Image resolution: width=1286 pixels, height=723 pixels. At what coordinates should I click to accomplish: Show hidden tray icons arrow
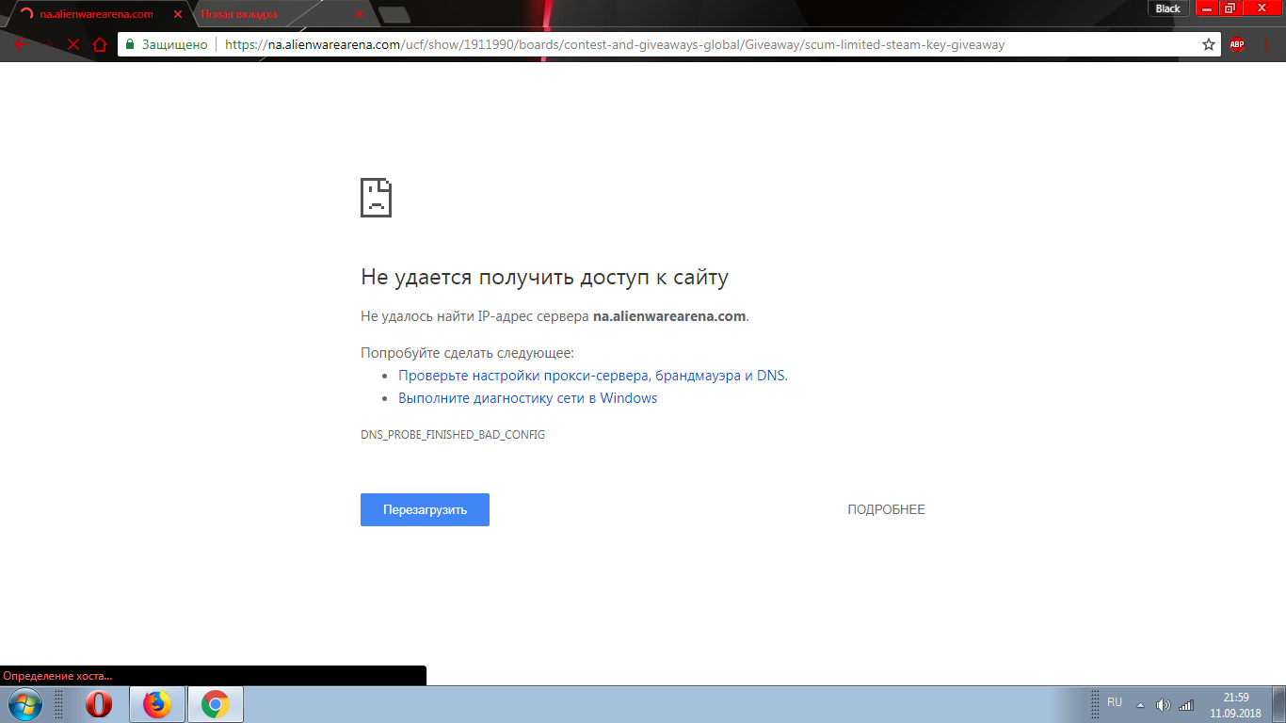click(x=1140, y=704)
